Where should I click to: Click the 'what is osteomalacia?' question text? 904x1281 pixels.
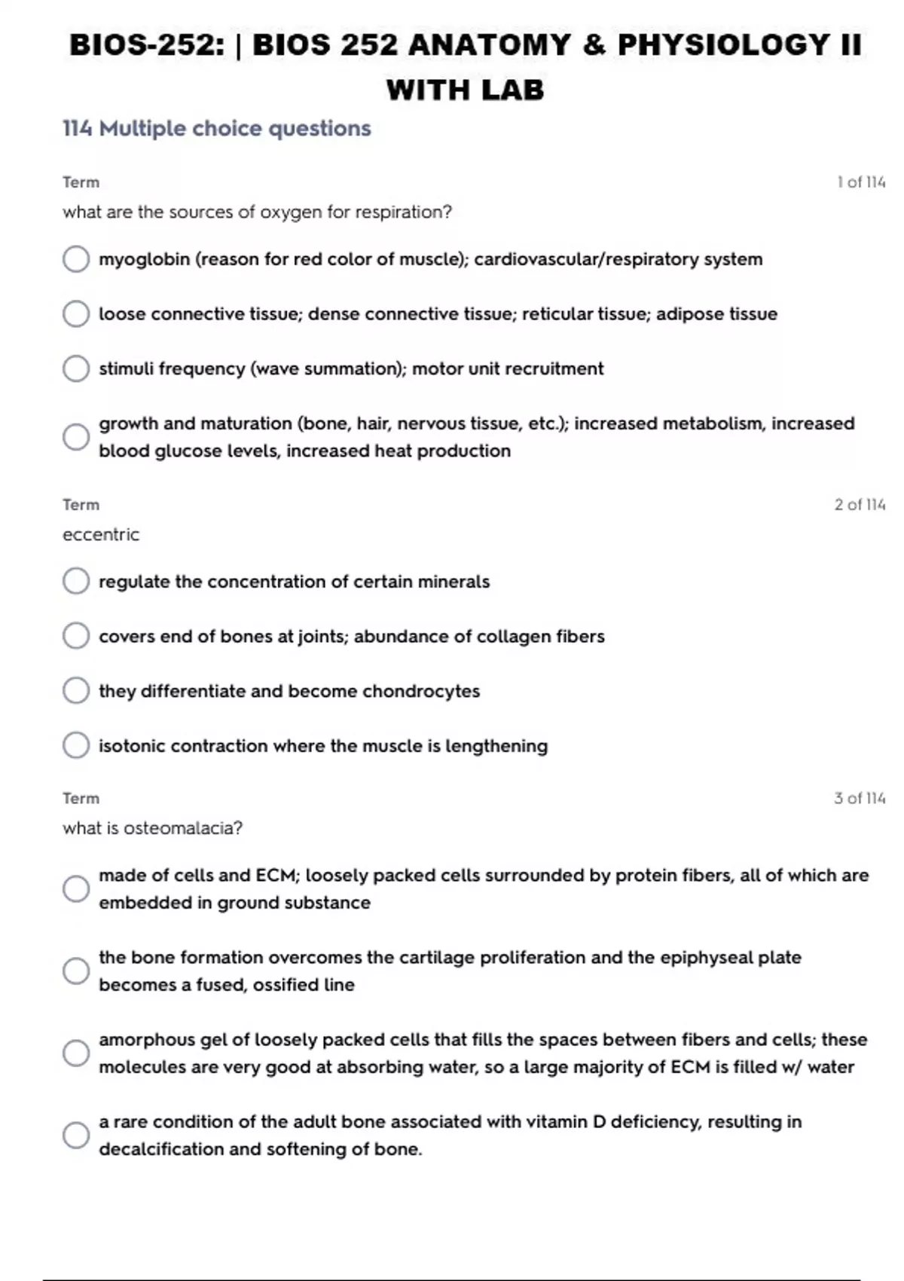tap(152, 829)
